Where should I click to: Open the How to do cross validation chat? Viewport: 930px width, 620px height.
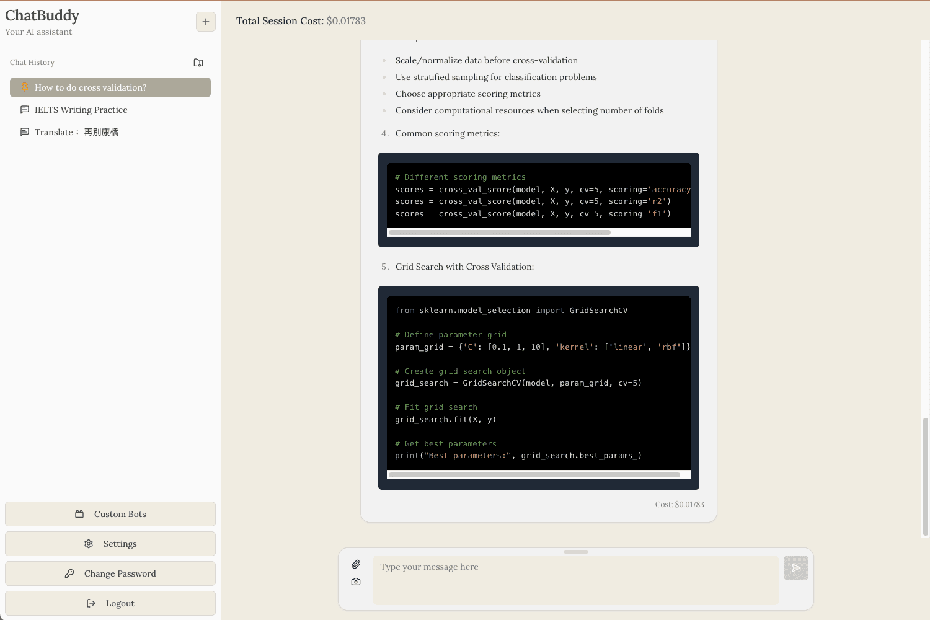pos(91,87)
